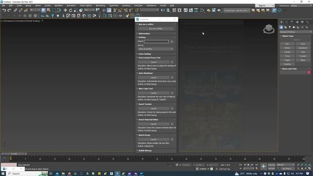Click the Align tool icon
The height and width of the screenshot is (176, 313).
click(x=168, y=10)
